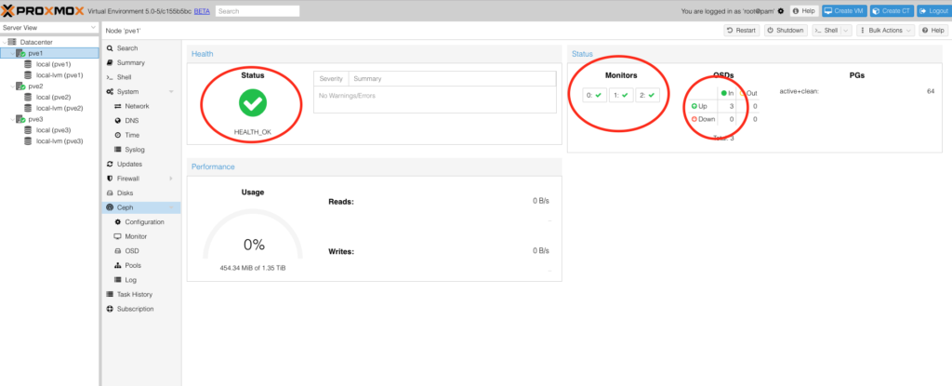Click the Shutdown button
The image size is (952, 386).
pos(786,31)
